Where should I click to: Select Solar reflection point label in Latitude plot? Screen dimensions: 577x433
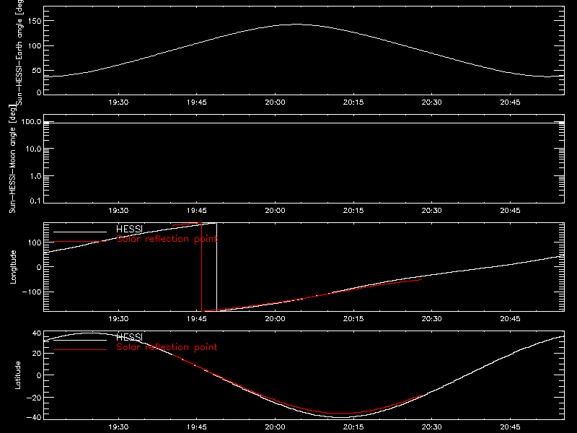click(x=167, y=347)
